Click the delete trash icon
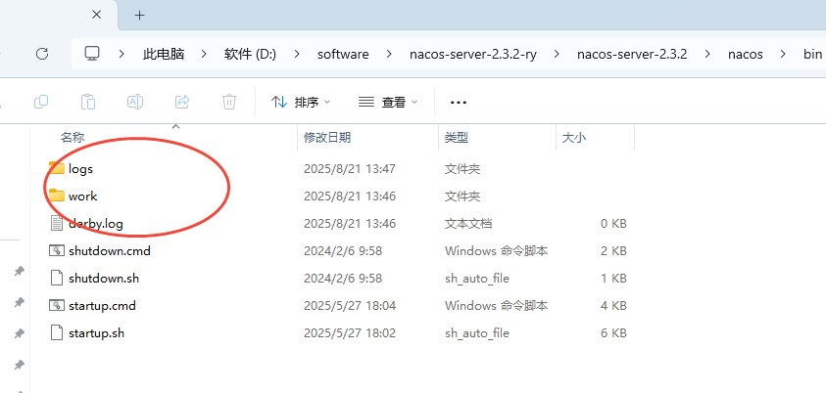This screenshot has height=393, width=826. (x=229, y=102)
